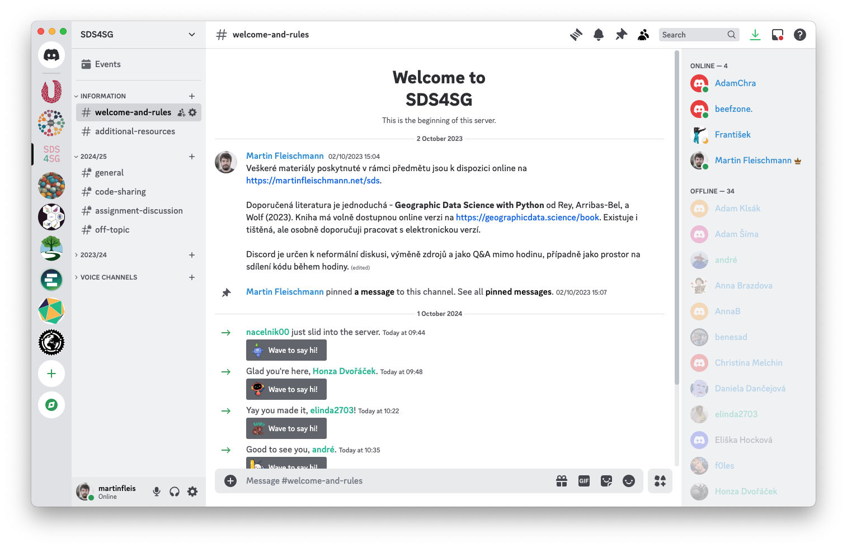Show pinned messages with pin icon
847x548 pixels.
coord(621,35)
